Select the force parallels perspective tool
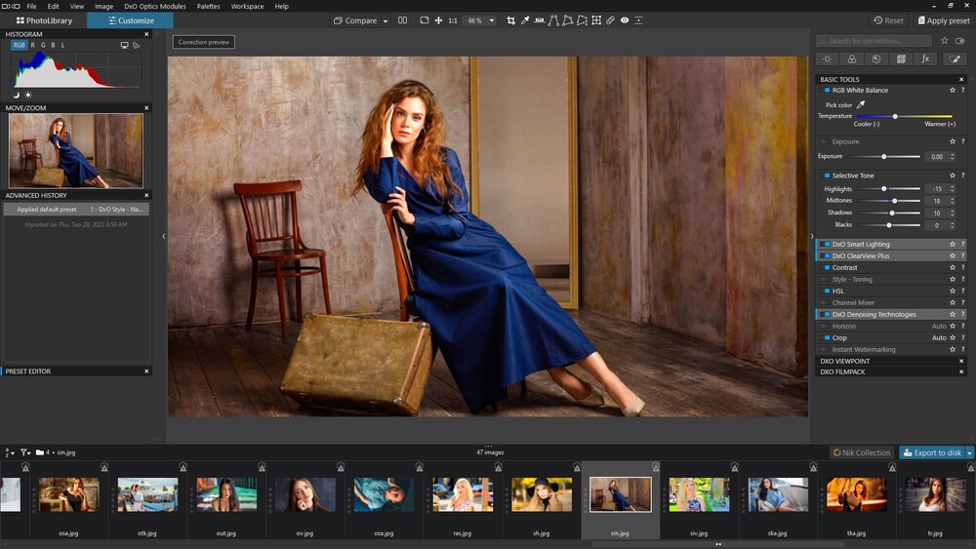This screenshot has height=549, width=976. coord(553,20)
